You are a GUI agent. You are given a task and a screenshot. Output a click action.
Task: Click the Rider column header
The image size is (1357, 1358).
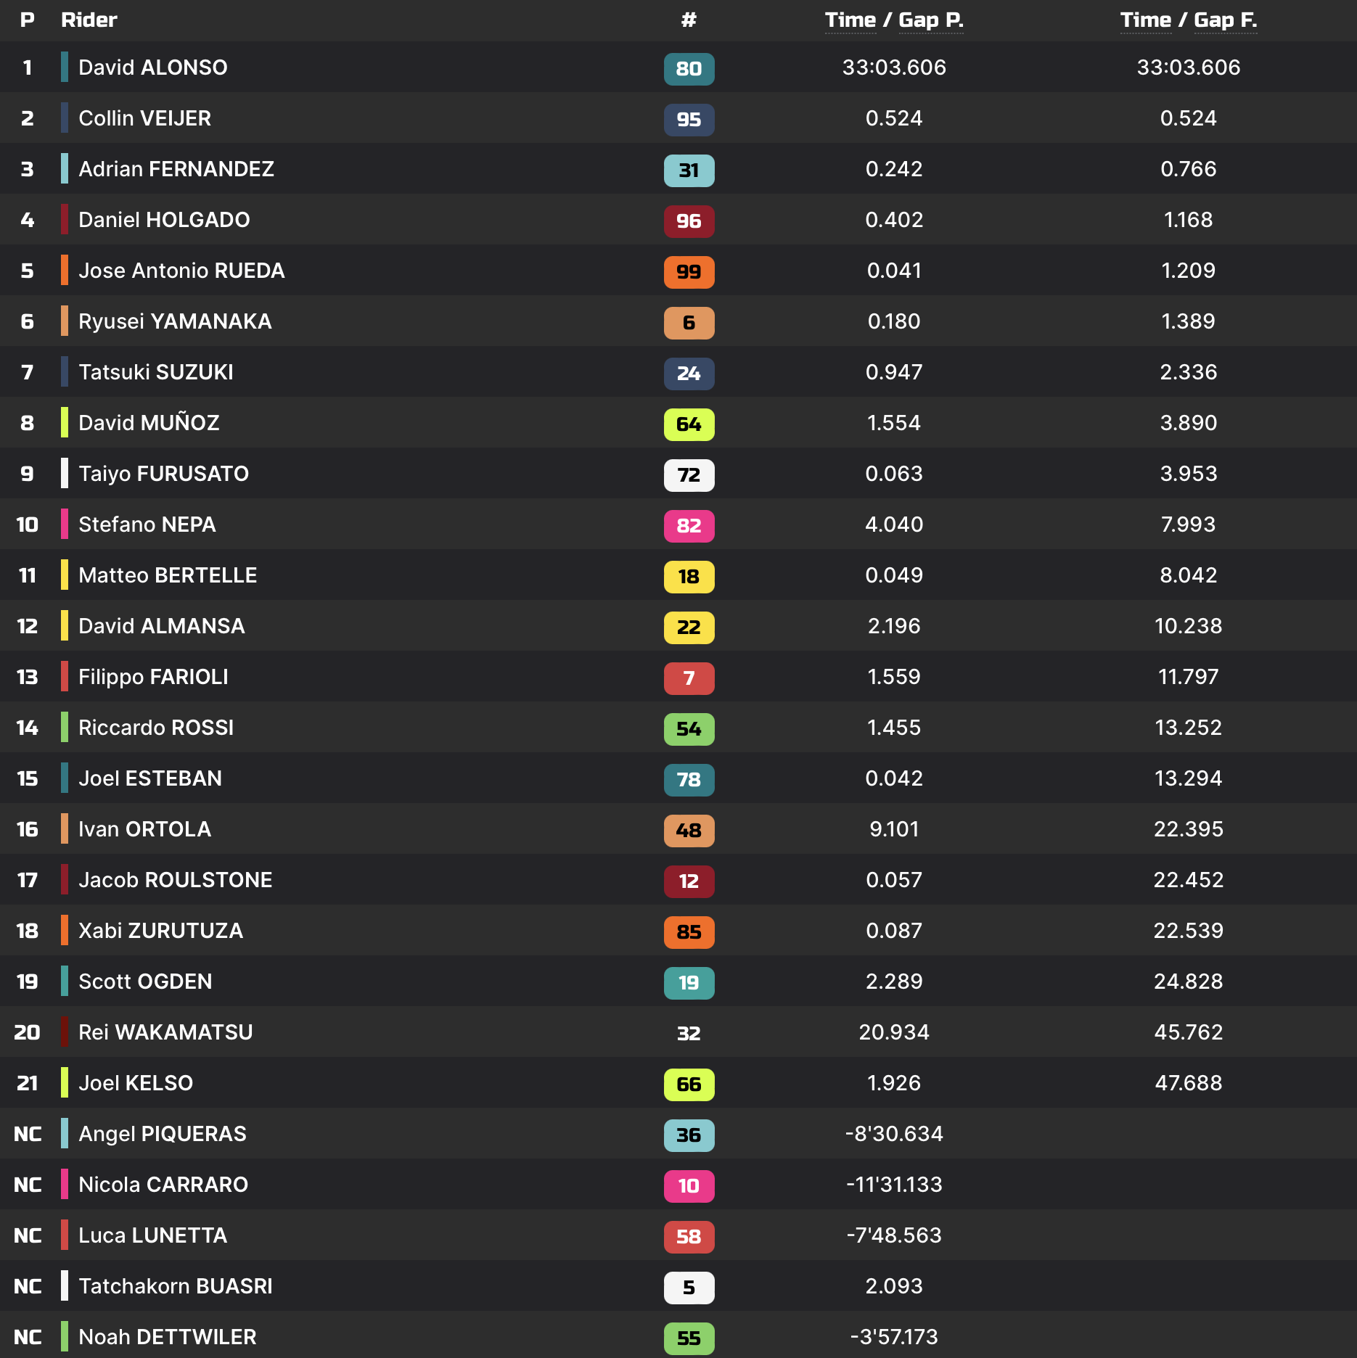(x=89, y=20)
